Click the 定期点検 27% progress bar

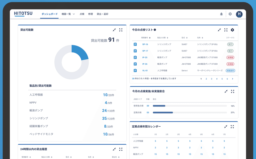[190, 113]
